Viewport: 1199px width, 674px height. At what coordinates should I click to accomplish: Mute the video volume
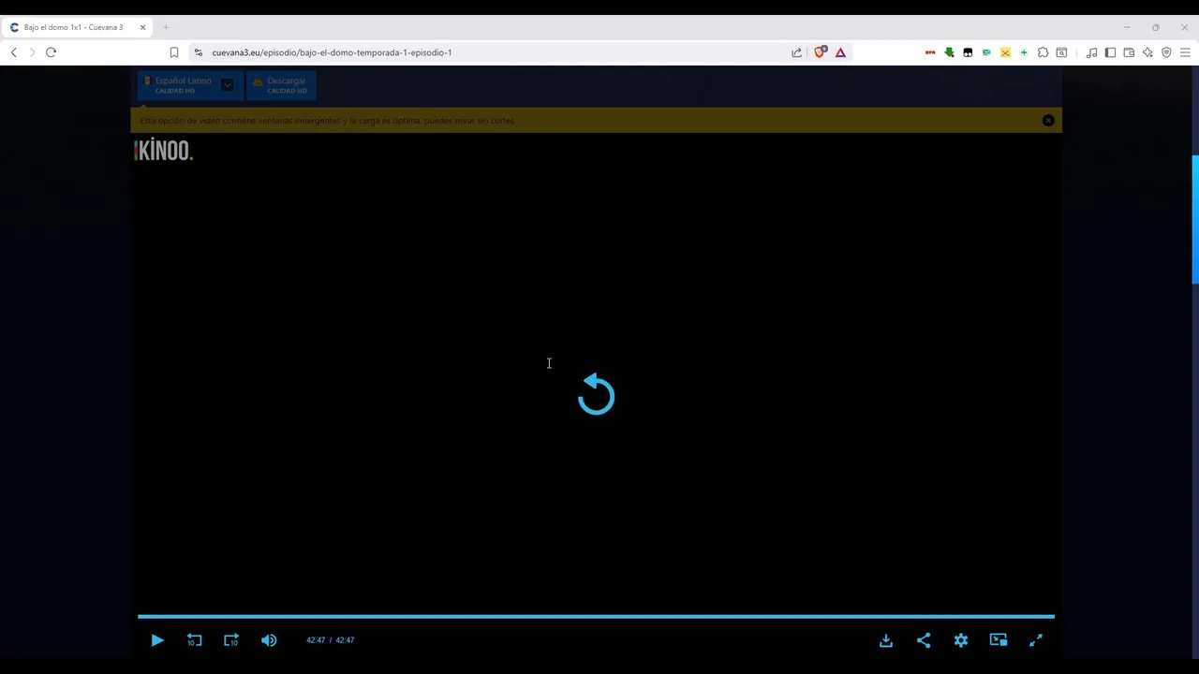tap(269, 640)
